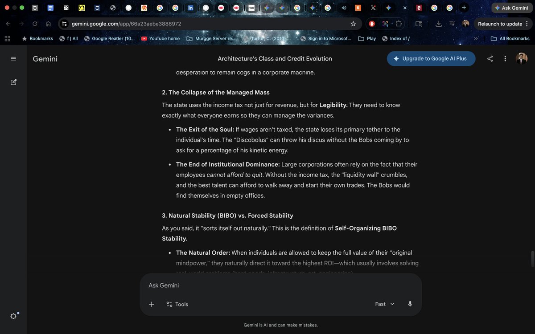Viewport: 535px width, 334px height.
Task: Click the Gemini logo text
Action: (x=45, y=59)
